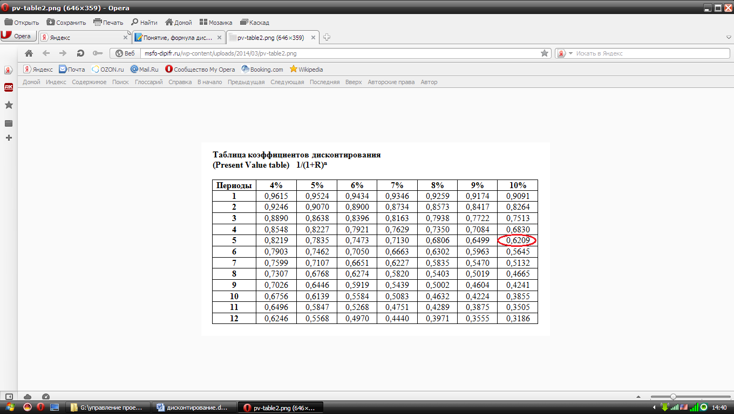Click Поиск in the navigation bar

(x=120, y=82)
